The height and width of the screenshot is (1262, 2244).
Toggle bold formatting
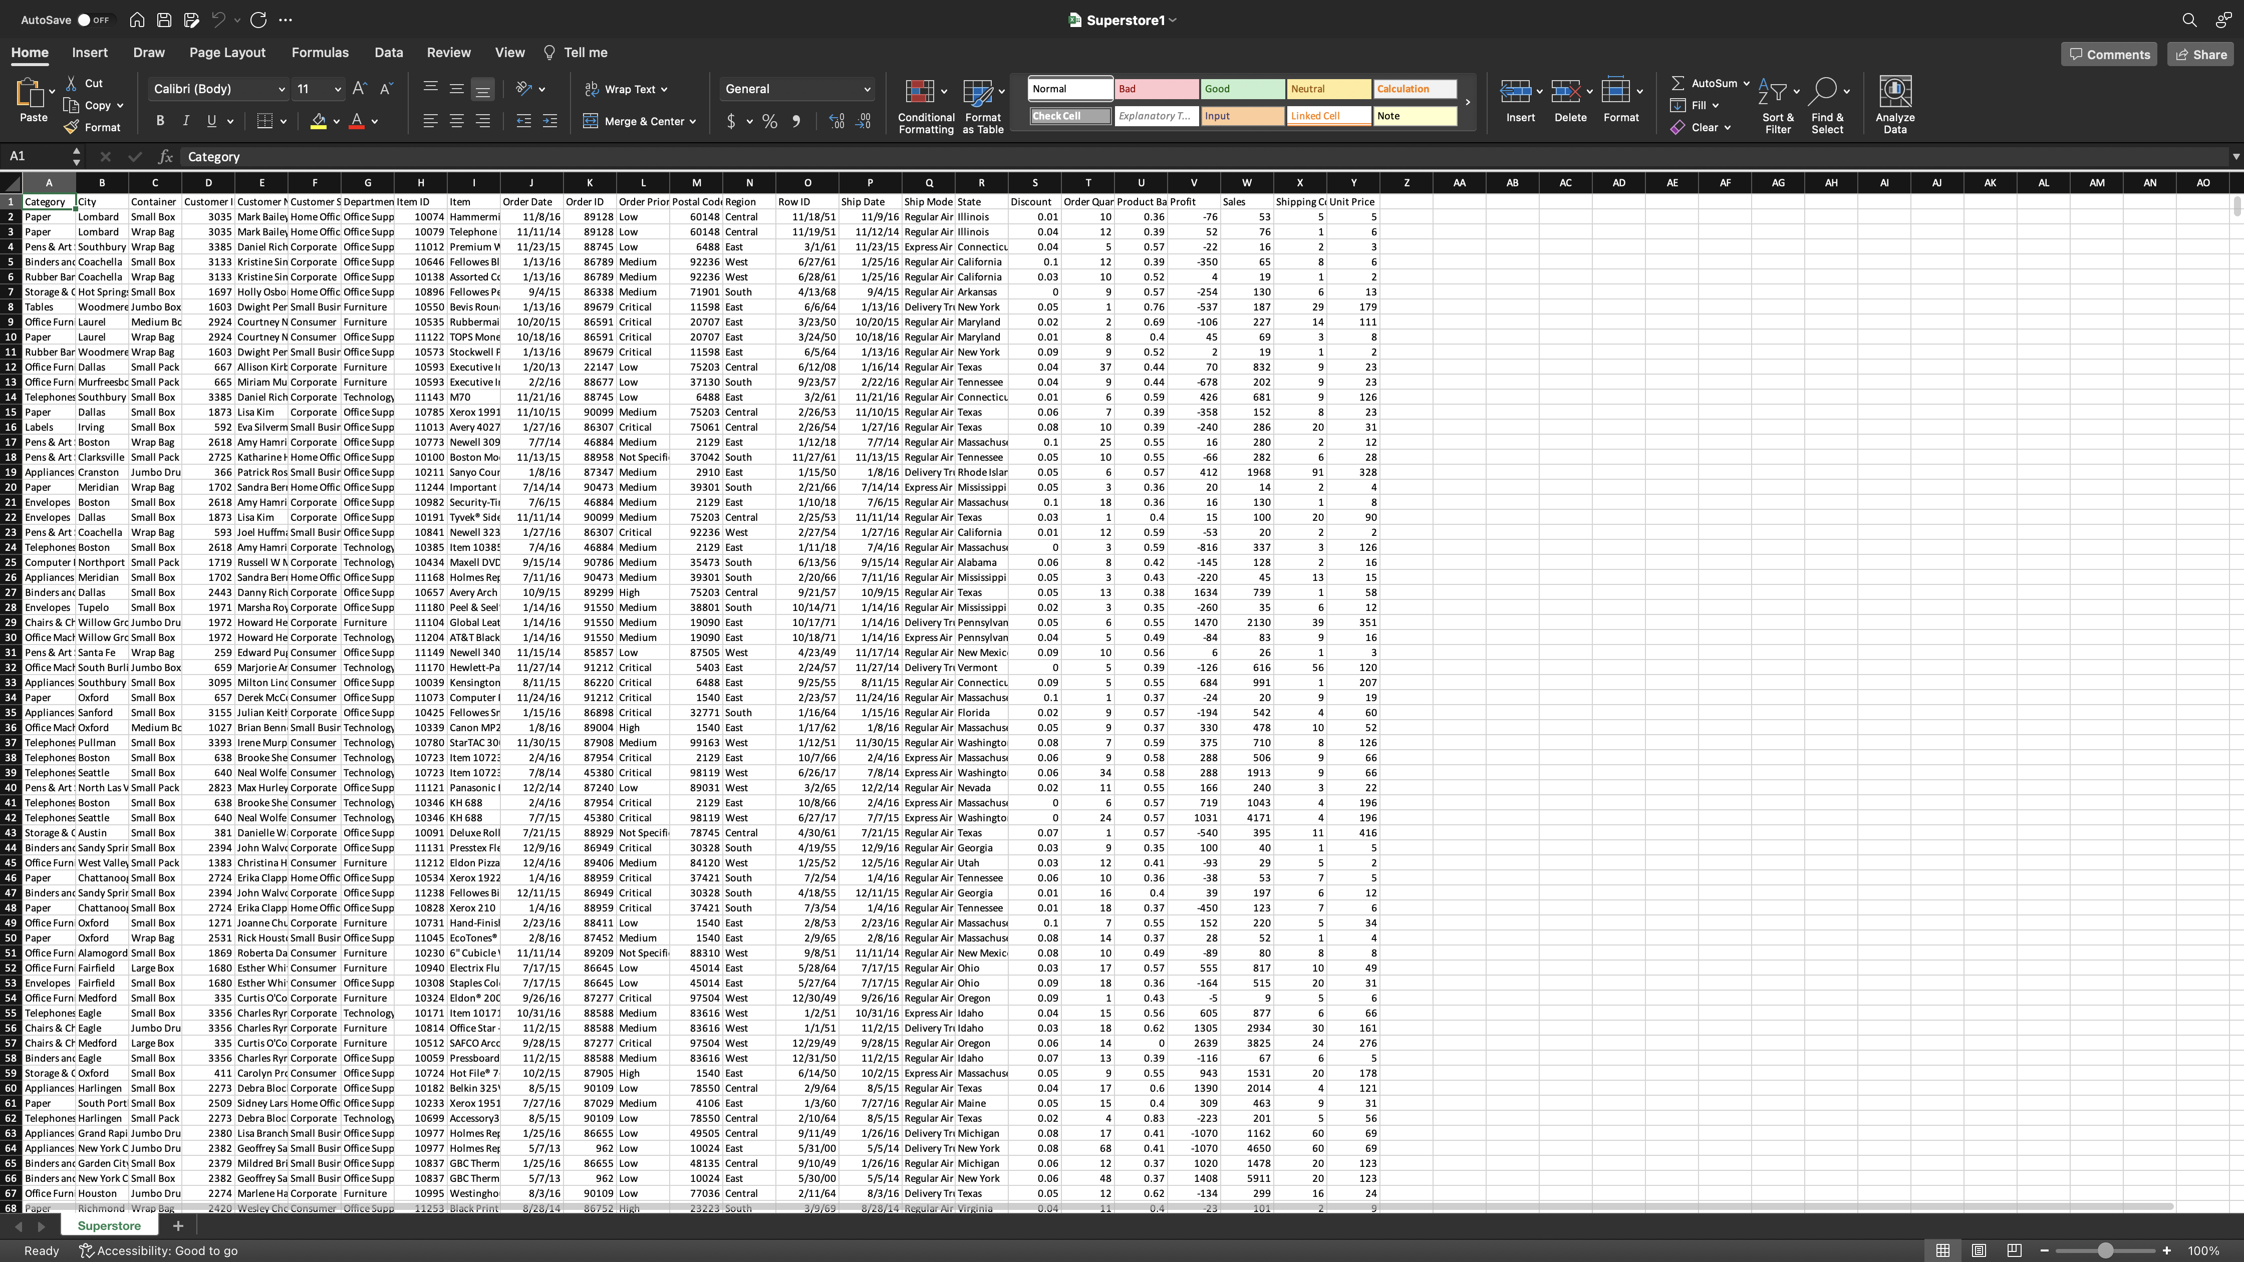point(160,121)
